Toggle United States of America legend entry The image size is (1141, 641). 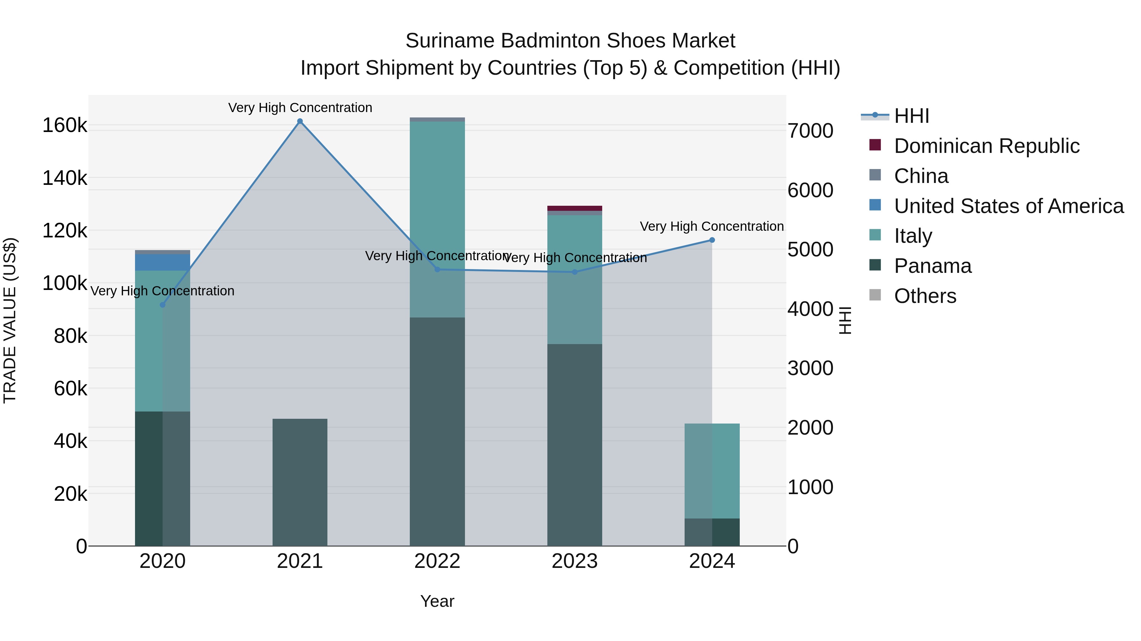(x=996, y=206)
